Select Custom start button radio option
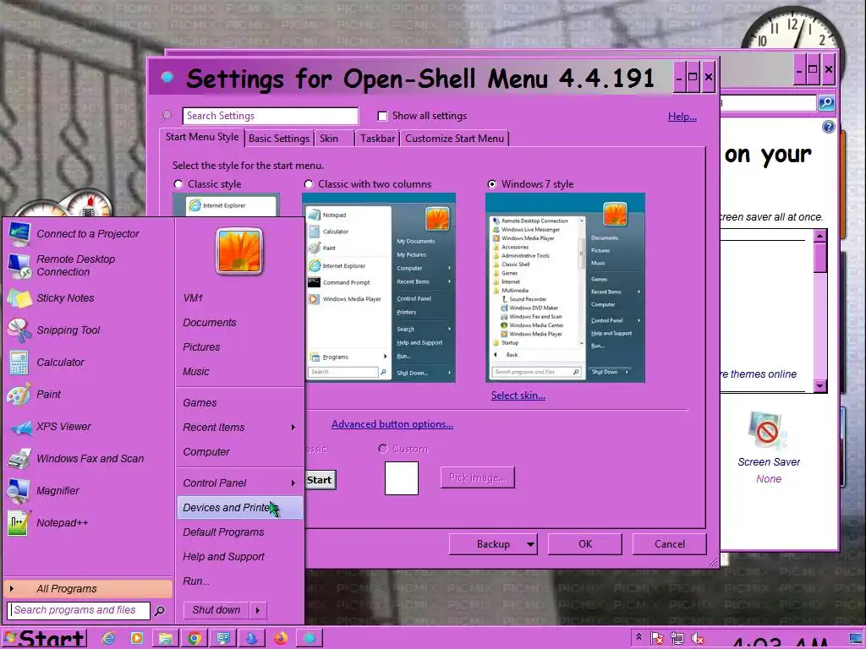The width and height of the screenshot is (866, 649). (x=383, y=449)
